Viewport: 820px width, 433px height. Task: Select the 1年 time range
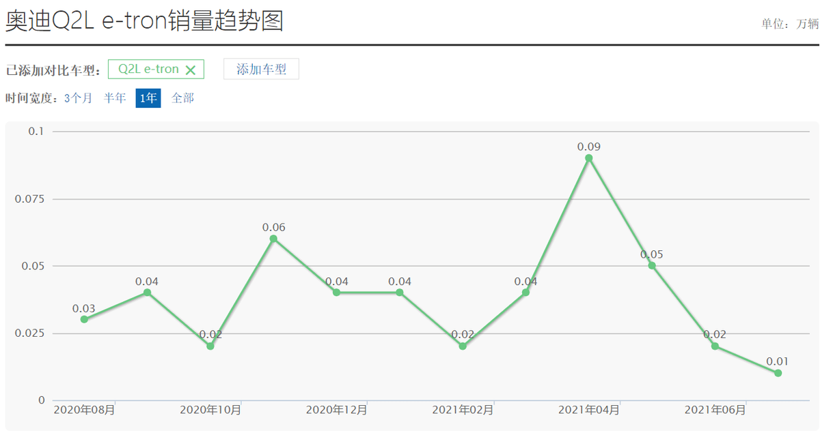point(148,98)
